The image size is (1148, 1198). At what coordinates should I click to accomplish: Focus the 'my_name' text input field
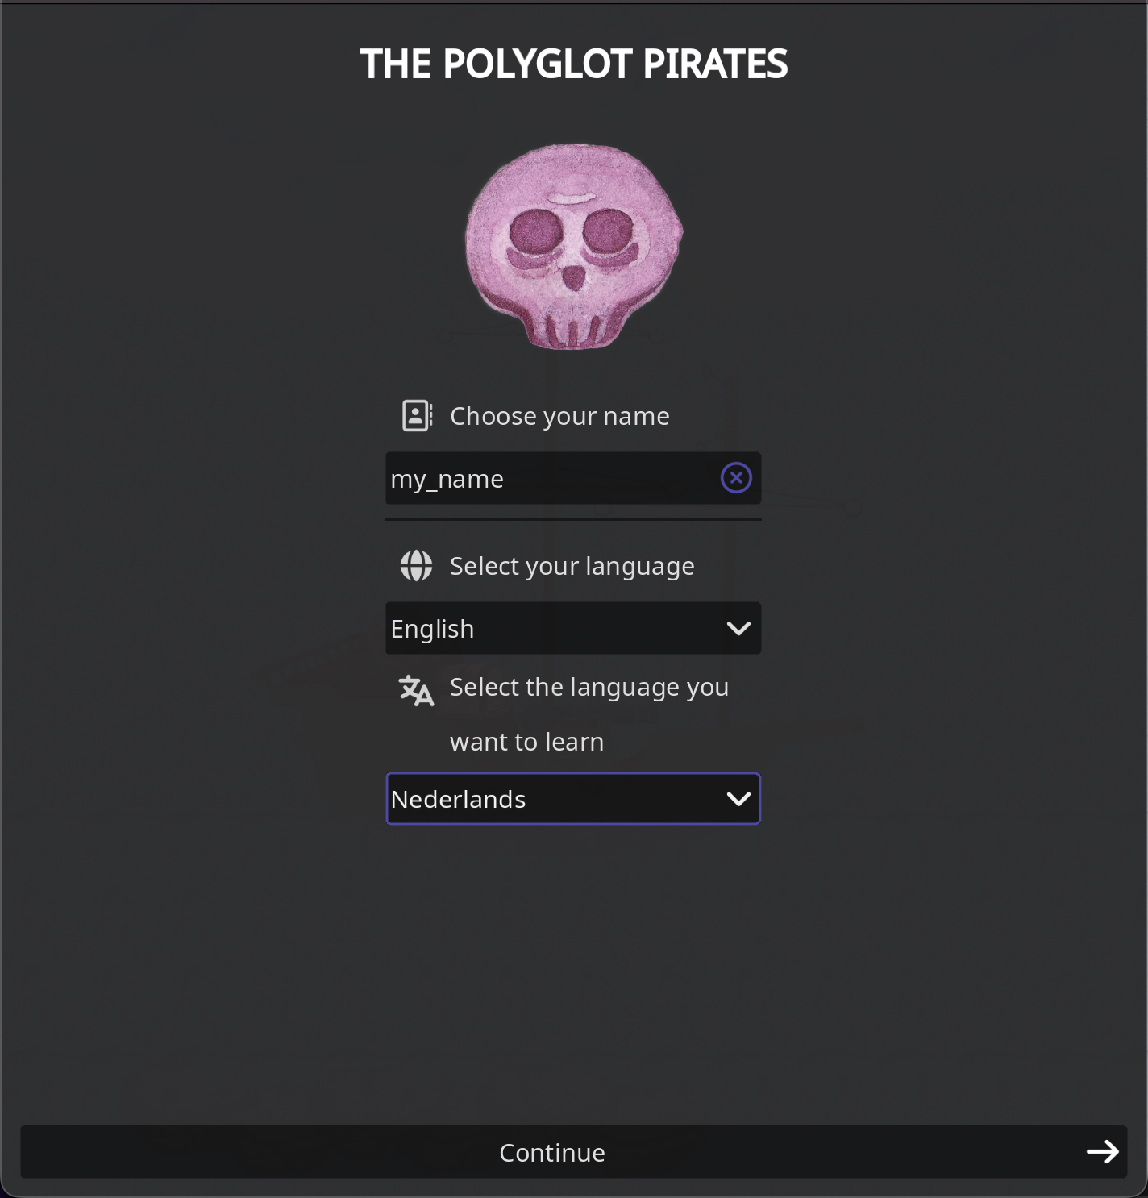548,479
